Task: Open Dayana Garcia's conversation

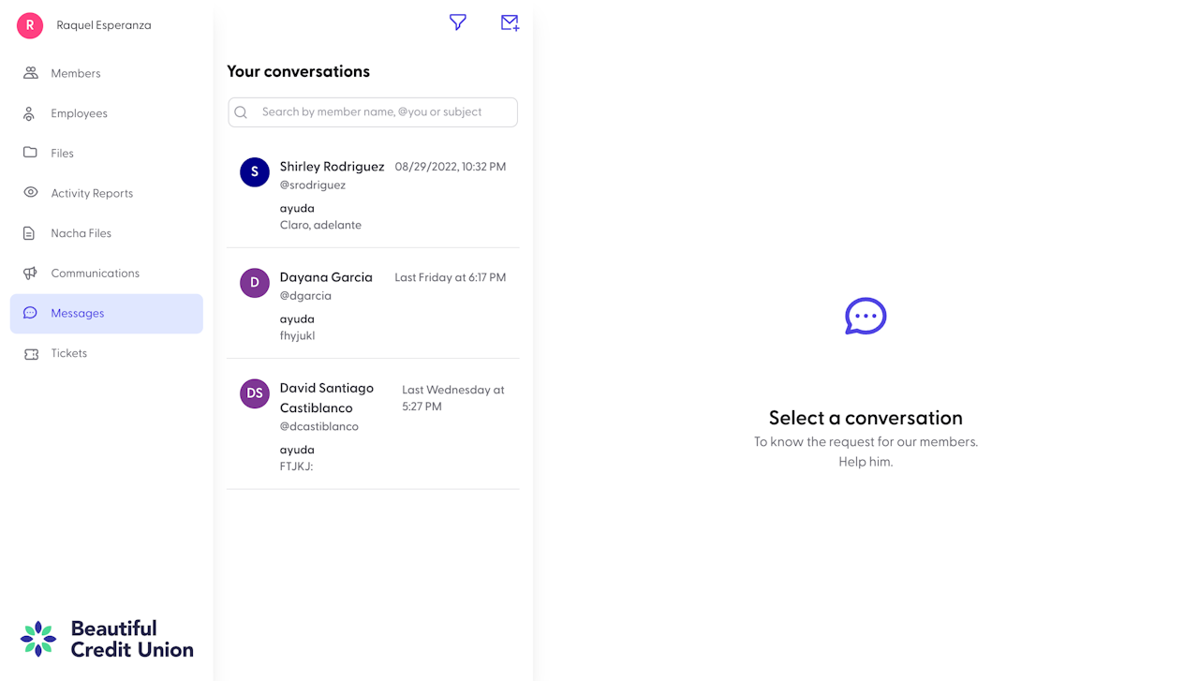Action: click(373, 305)
